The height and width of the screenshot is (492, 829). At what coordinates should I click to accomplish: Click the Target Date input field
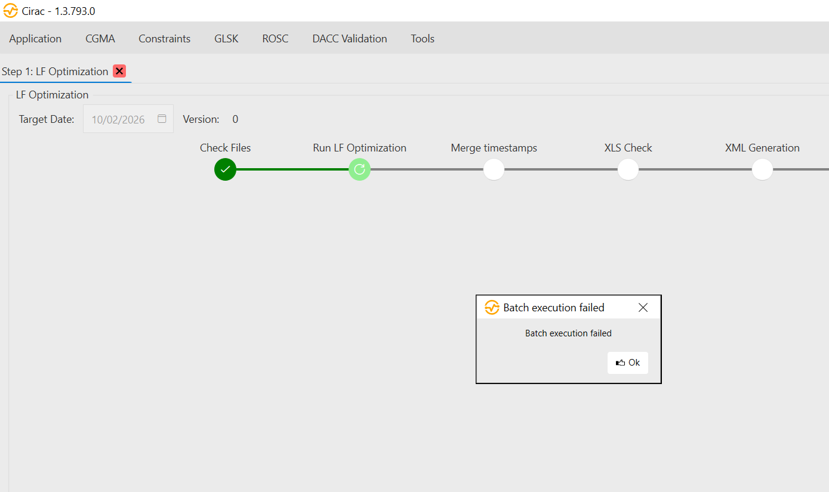[x=119, y=119]
